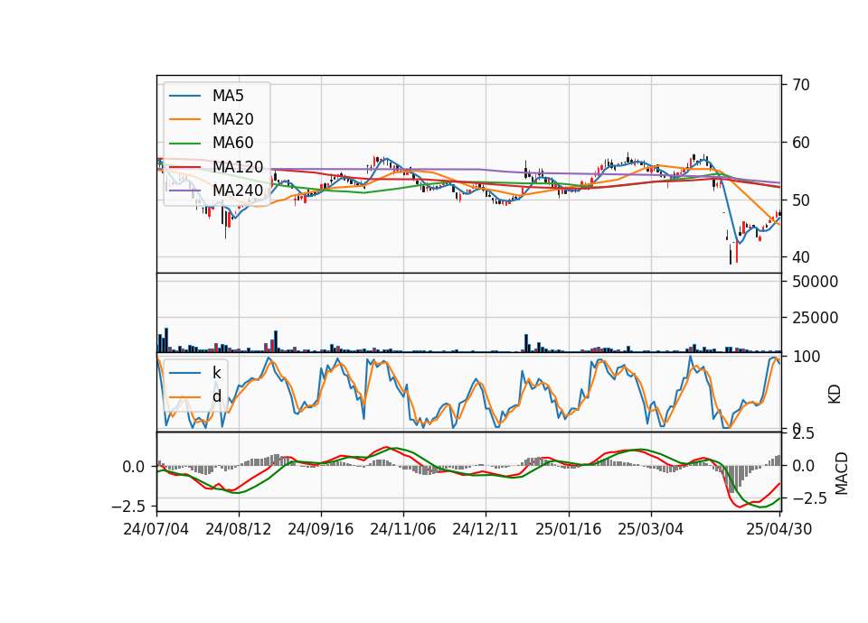Click the KD axis title

click(835, 395)
